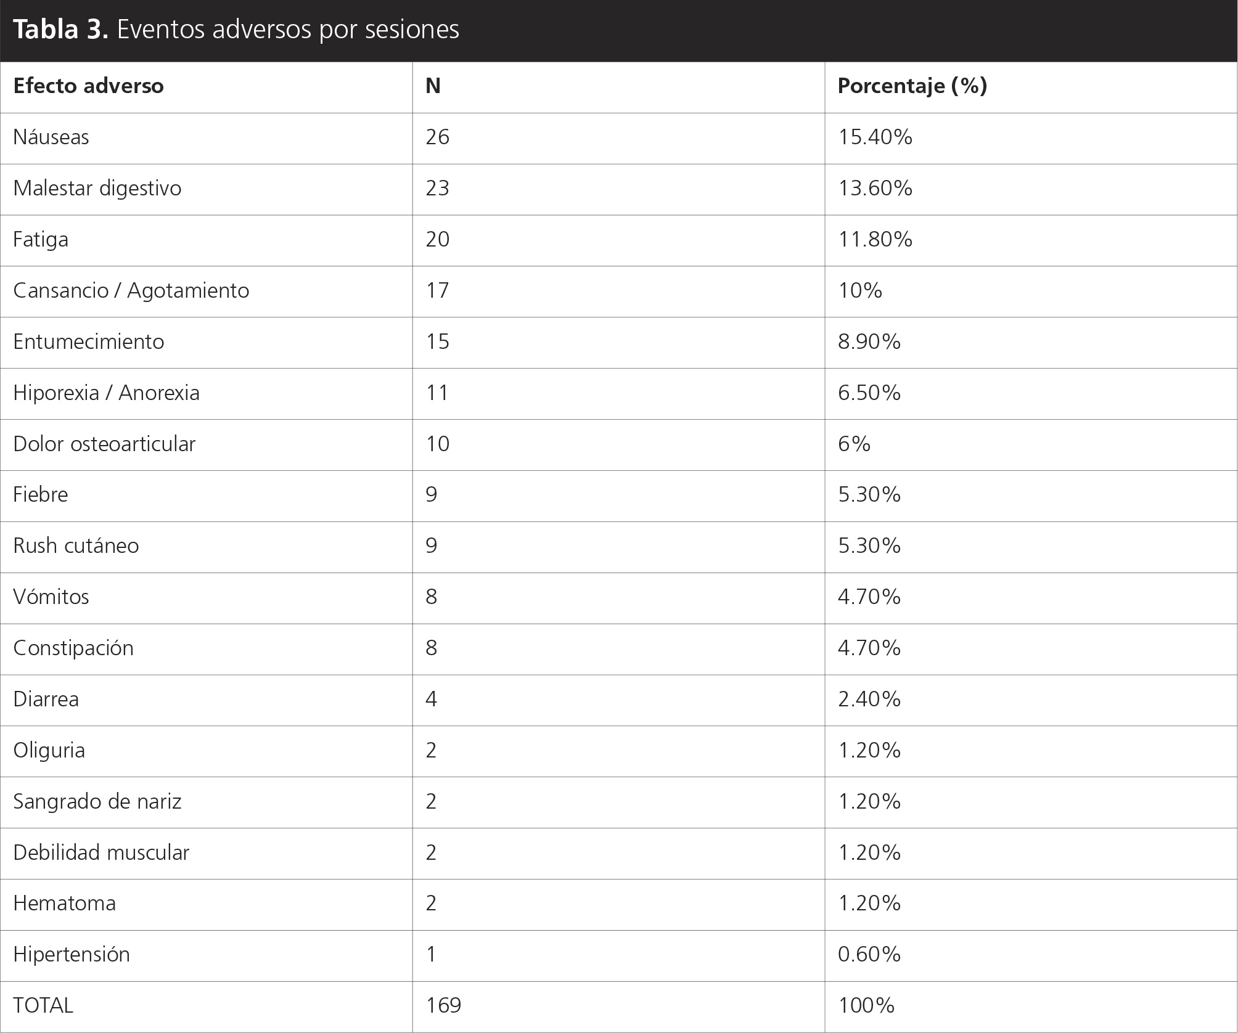Click the 'Rush cutáneo' cell
The width and height of the screenshot is (1238, 1033).
tap(76, 545)
